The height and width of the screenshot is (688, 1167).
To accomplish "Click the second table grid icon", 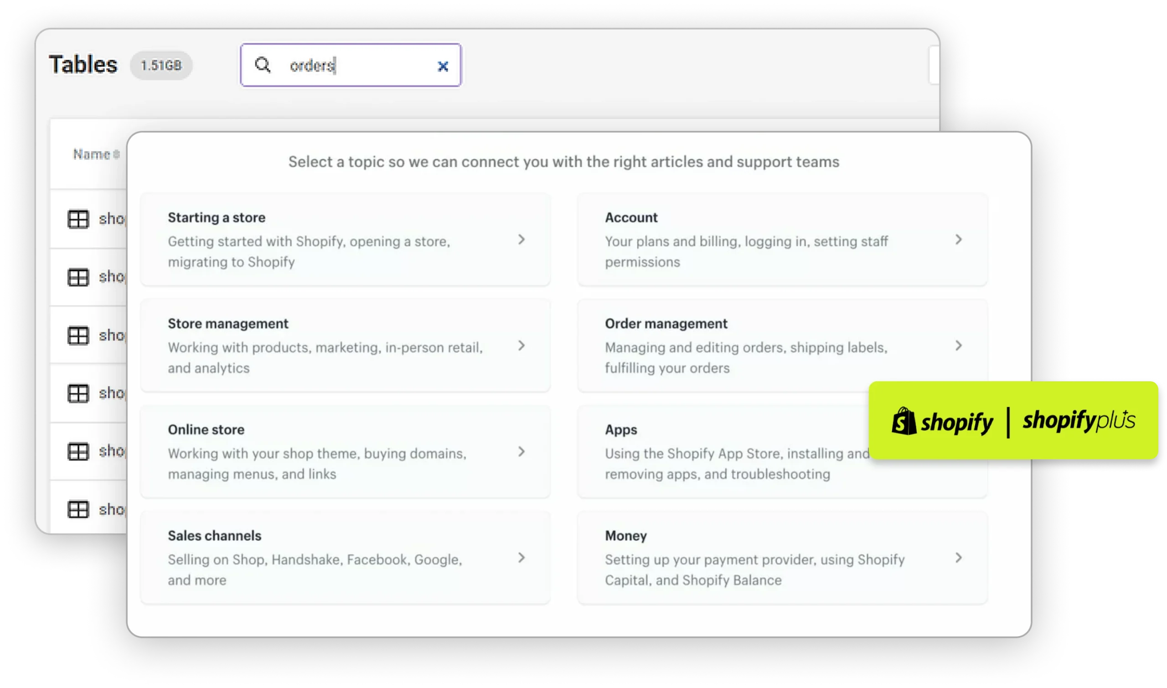I will (x=78, y=277).
